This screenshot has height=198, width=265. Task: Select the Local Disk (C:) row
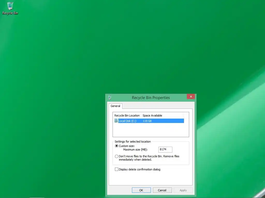pyautogui.click(x=149, y=121)
